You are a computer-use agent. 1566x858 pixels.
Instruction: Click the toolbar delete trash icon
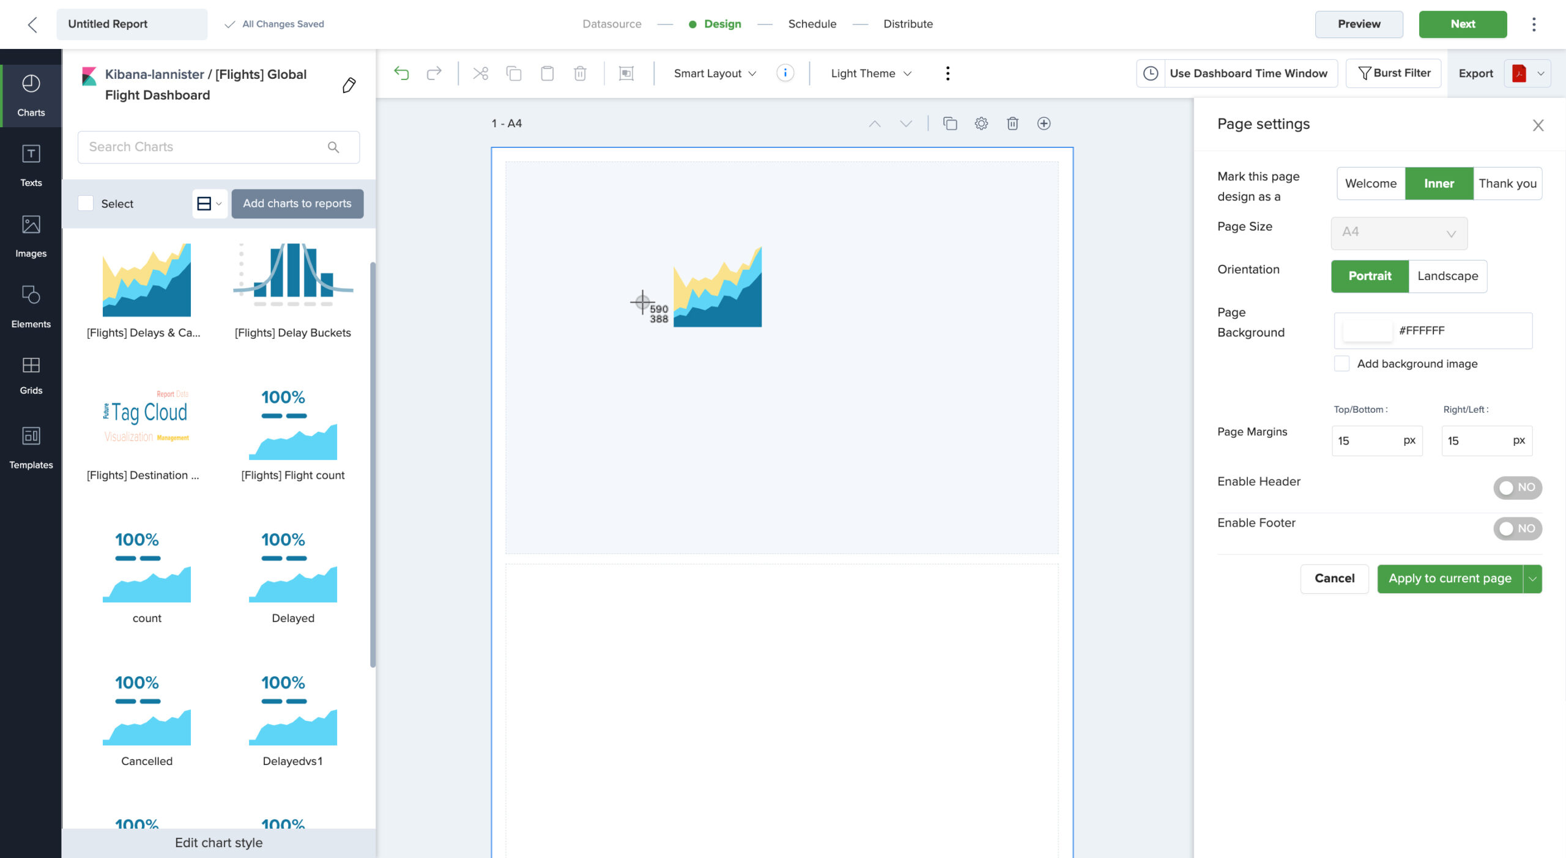pos(580,73)
